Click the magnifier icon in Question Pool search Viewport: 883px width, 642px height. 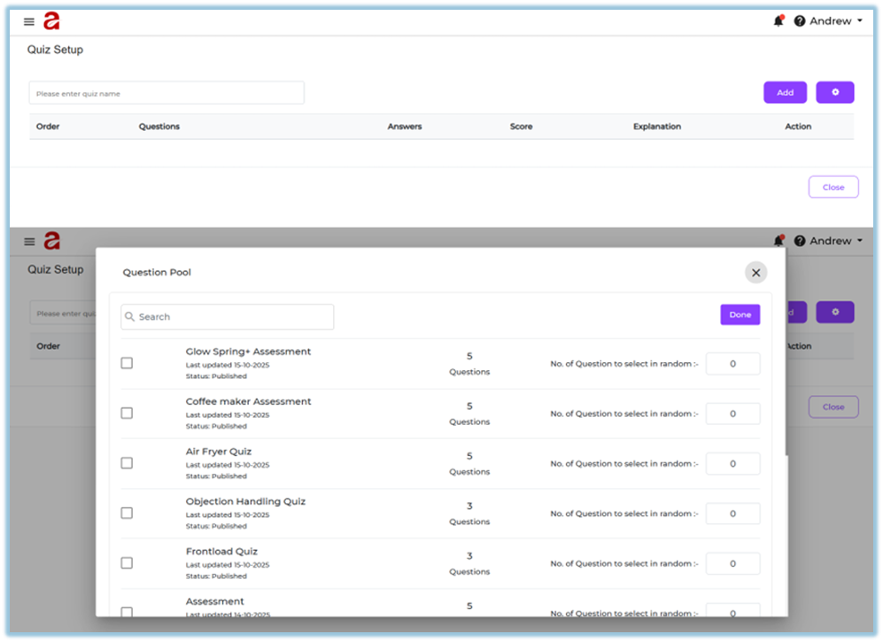coord(130,317)
